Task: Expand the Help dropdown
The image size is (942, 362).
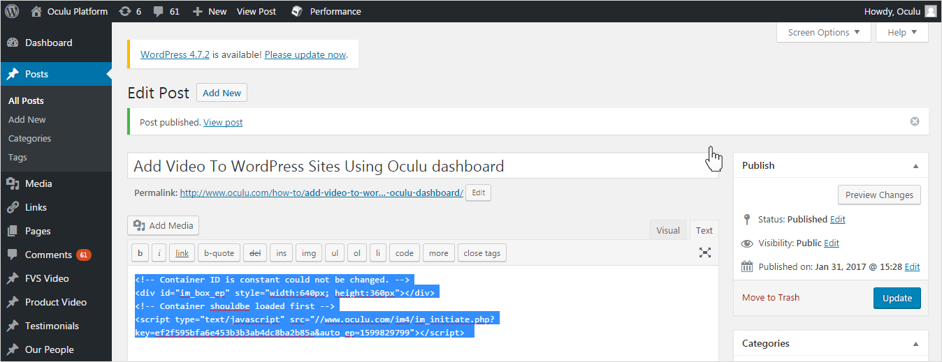Action: tap(902, 32)
